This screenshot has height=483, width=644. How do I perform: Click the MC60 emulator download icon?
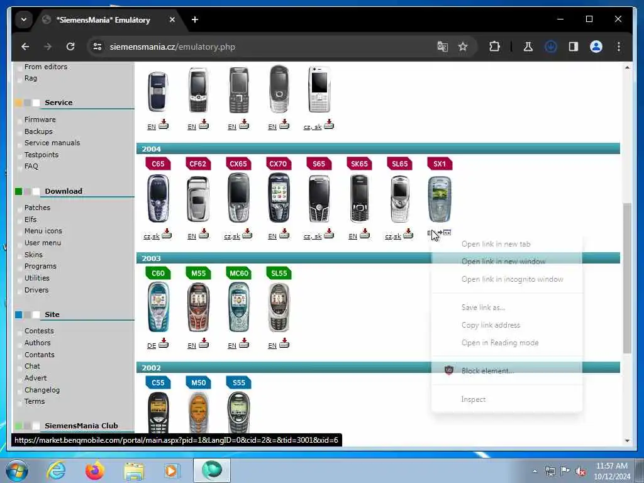[244, 343]
